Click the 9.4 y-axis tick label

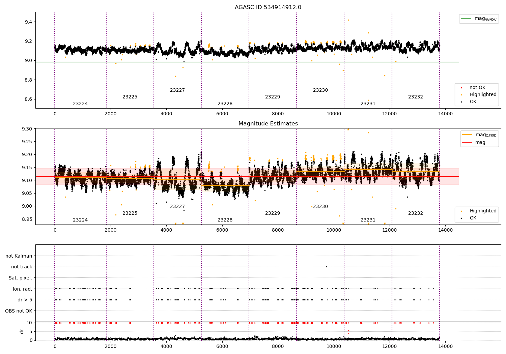[x=28, y=22]
